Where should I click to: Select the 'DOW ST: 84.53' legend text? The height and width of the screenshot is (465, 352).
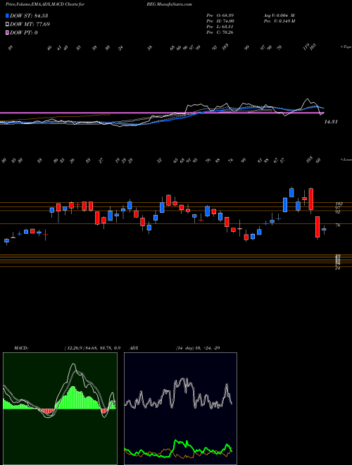29,15
